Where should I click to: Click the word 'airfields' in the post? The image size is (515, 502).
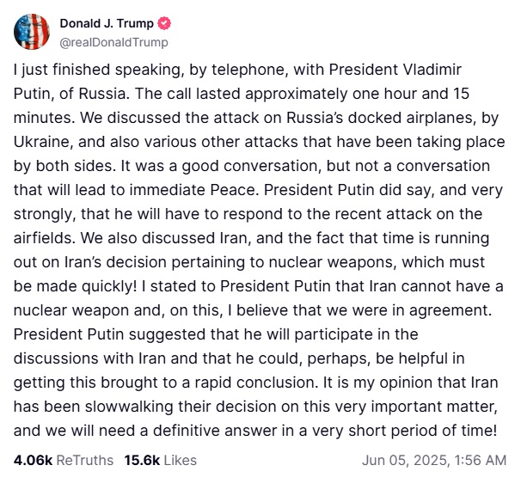[42, 238]
